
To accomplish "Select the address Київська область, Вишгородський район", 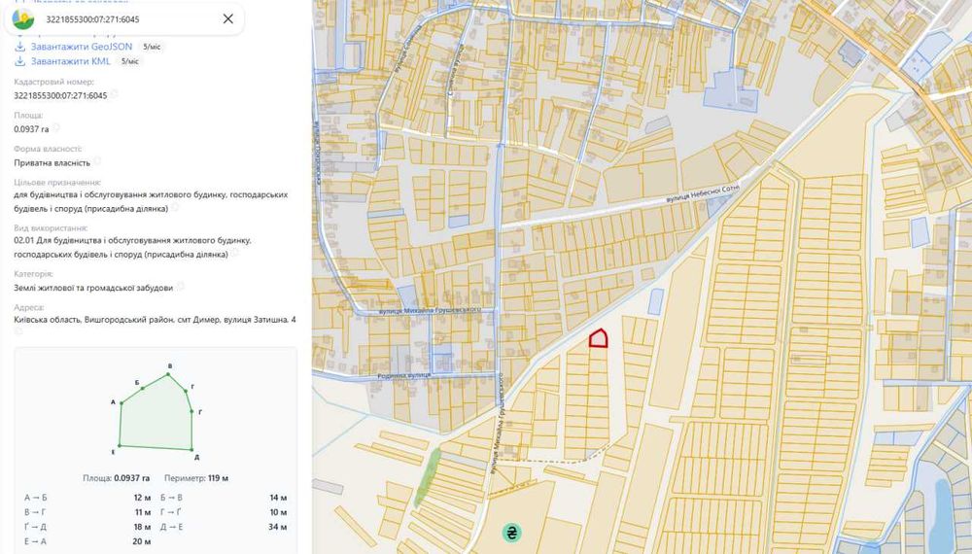I will pyautogui.click(x=155, y=320).
